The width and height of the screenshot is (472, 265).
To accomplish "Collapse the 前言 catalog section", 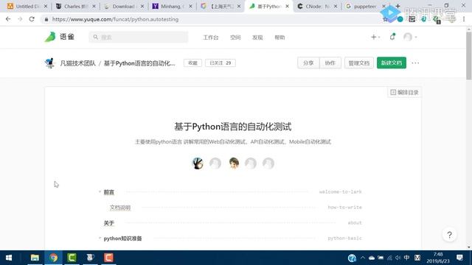I will tap(100, 191).
